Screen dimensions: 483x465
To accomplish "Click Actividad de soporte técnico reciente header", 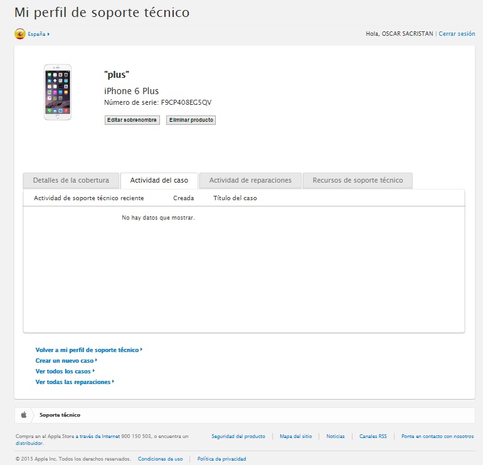I will [88, 198].
